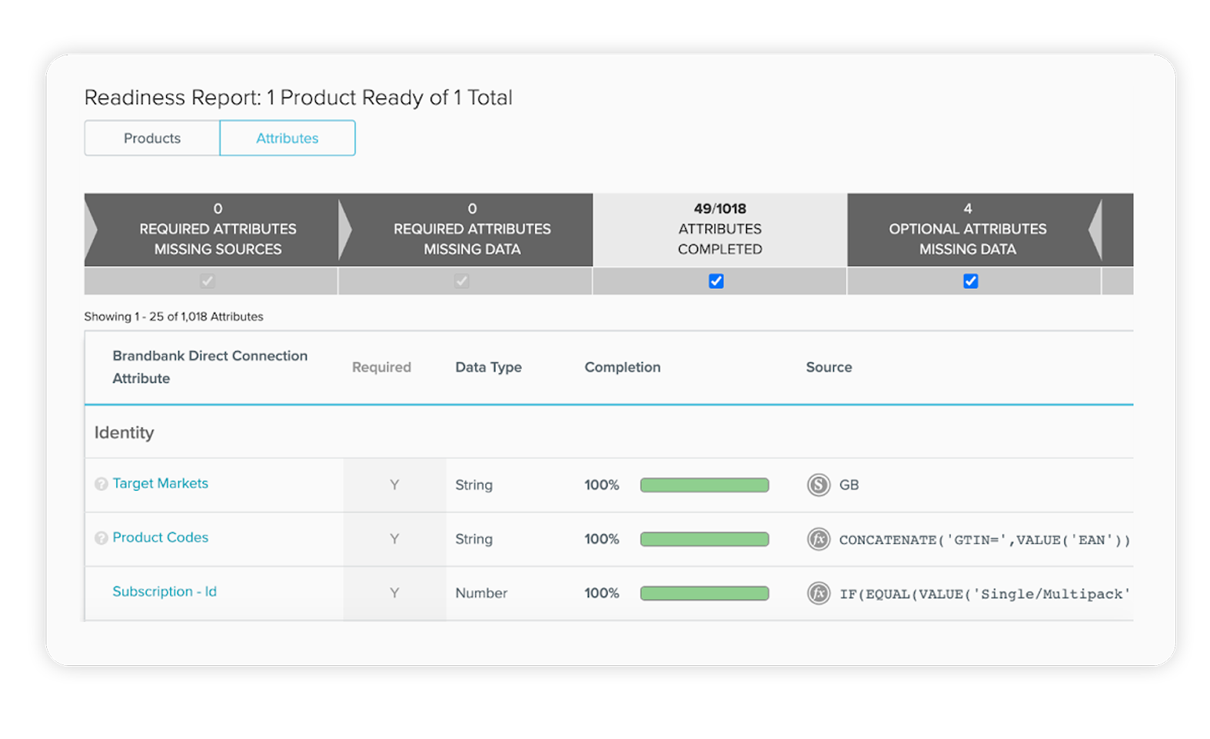Select Optional Attributes Missing Data filter

[x=967, y=230]
